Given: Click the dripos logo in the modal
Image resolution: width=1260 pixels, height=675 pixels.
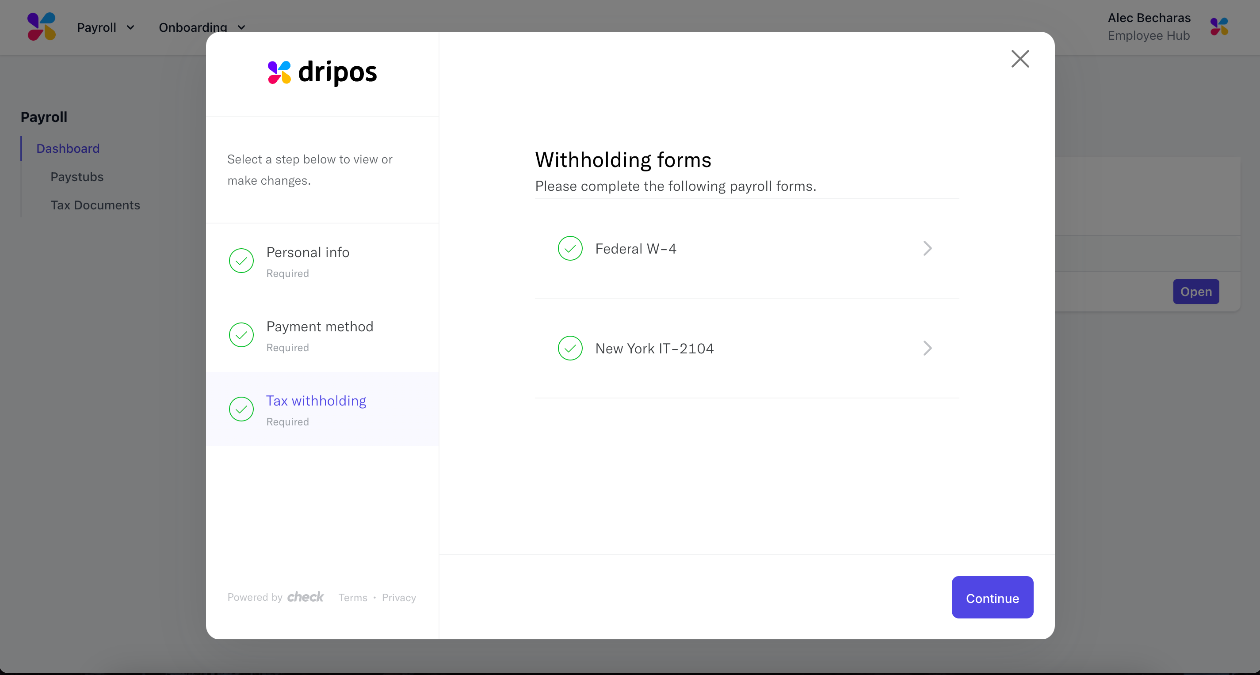Looking at the screenshot, I should pyautogui.click(x=322, y=72).
